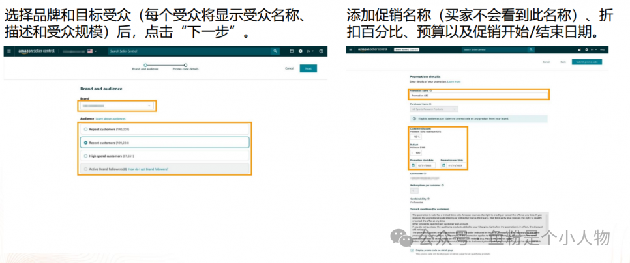Image resolution: width=630 pixels, height=263 pixels.
Task: Click the search magnifier icon in the Brand and audience screen
Action: click(x=275, y=51)
